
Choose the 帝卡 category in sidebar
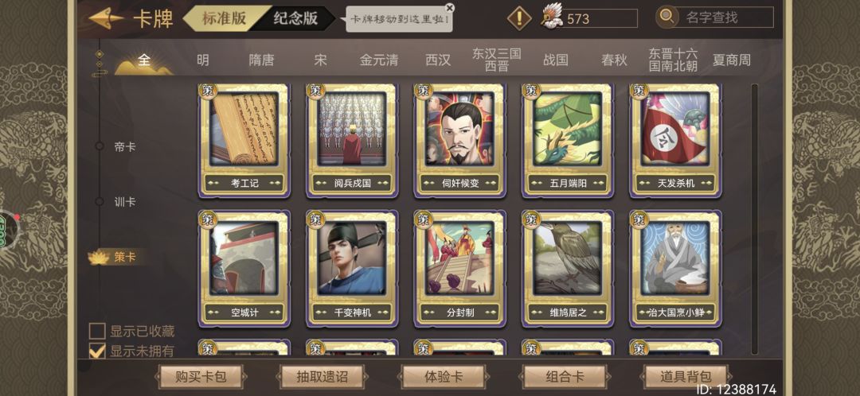[124, 147]
